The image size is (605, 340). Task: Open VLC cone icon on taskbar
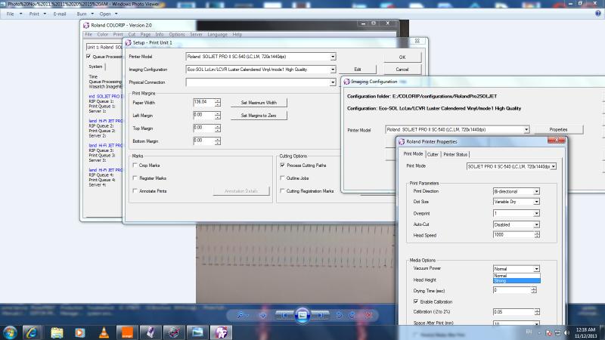pyautogui.click(x=104, y=332)
